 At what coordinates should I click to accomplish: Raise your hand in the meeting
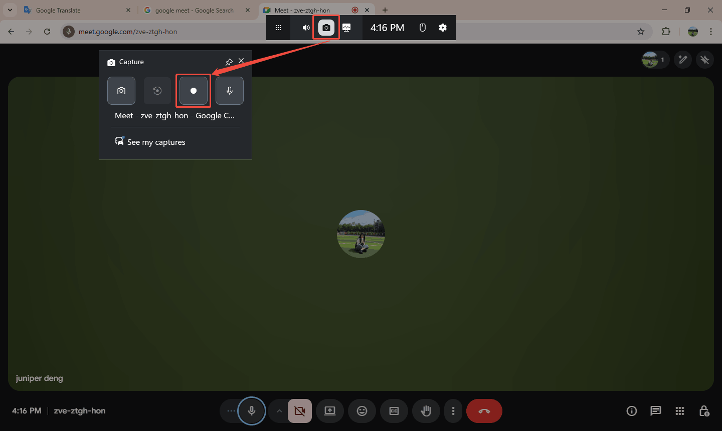426,410
